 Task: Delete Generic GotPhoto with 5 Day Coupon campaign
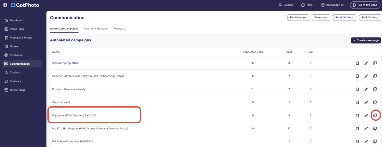357,76
